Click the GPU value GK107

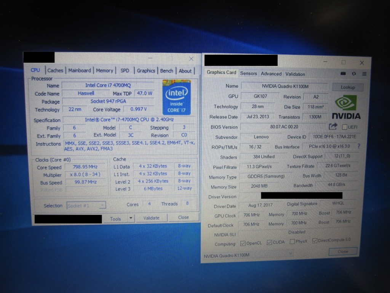pos(260,97)
